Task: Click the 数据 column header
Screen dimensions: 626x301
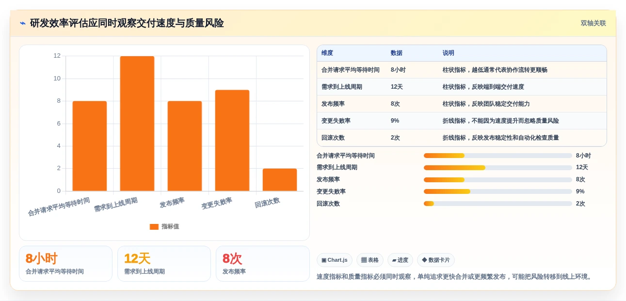Action: 397,53
